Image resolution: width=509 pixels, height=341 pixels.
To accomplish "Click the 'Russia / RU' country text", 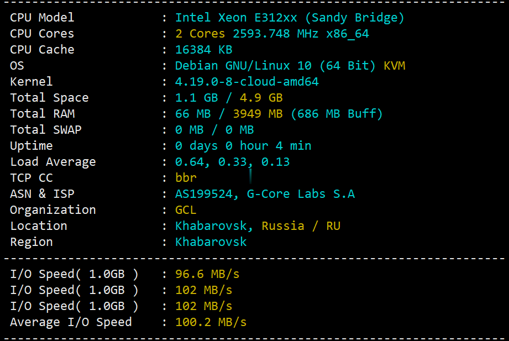I will point(301,226).
